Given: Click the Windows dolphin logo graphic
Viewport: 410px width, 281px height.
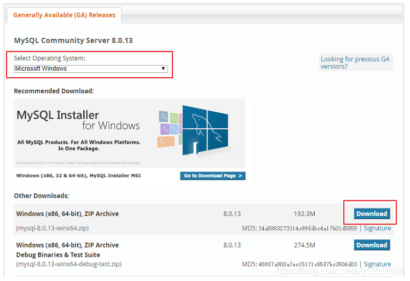Looking at the screenshot, I should 205,130.
